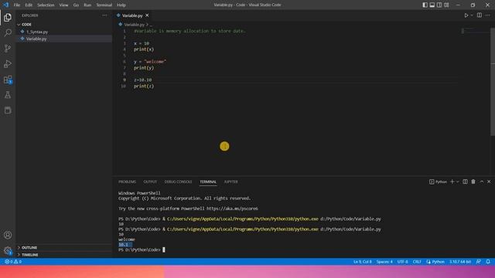Switch to the Problems panel tab
495x278 pixels.
click(127, 182)
